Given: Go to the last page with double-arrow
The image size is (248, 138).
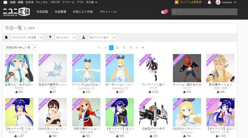Looking at the screenshot, I should coord(143,47).
